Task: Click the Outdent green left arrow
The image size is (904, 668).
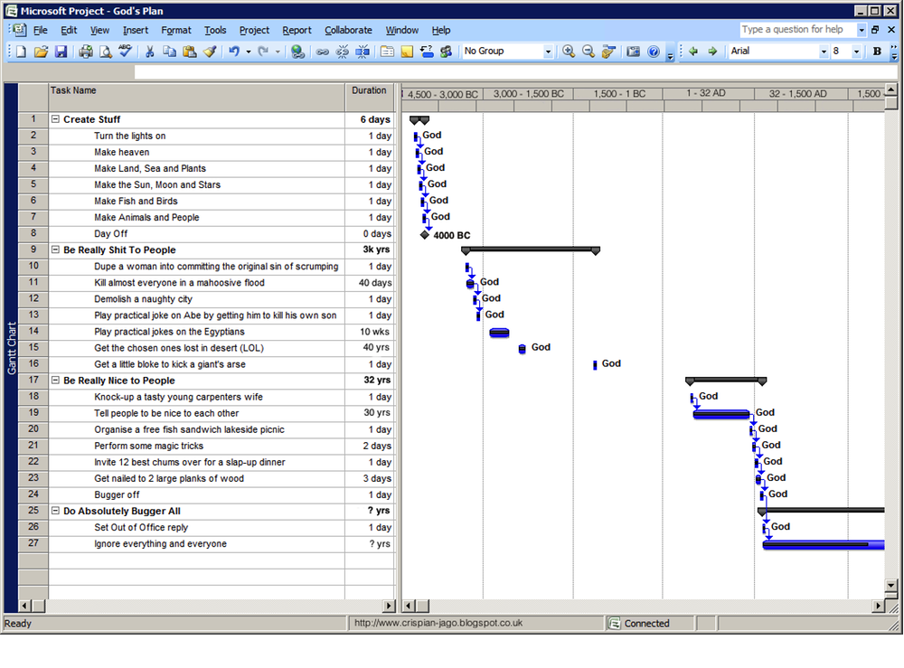Action: [693, 52]
